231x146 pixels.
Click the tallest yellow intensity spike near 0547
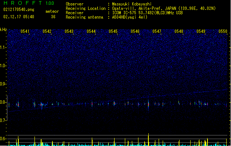pos(148,139)
